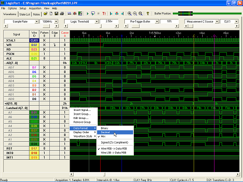Click the D23 wire ID color cell for RD
Image resolution: width=243 pixels, height=182 pixels.
point(34,49)
